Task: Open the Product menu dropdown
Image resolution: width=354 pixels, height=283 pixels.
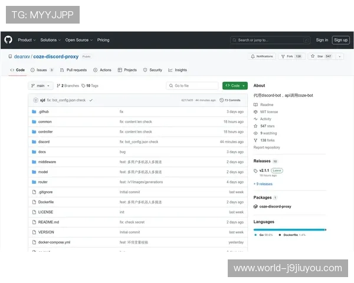Action: pyautogui.click(x=27, y=40)
